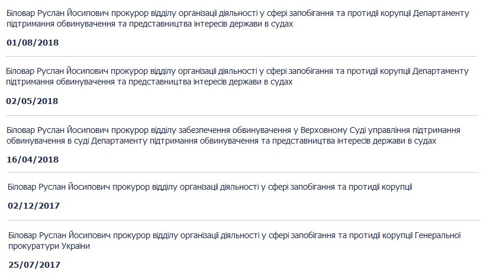
Task: Click the words "Верховному Суді" in third entry
Action: [x=330, y=130]
